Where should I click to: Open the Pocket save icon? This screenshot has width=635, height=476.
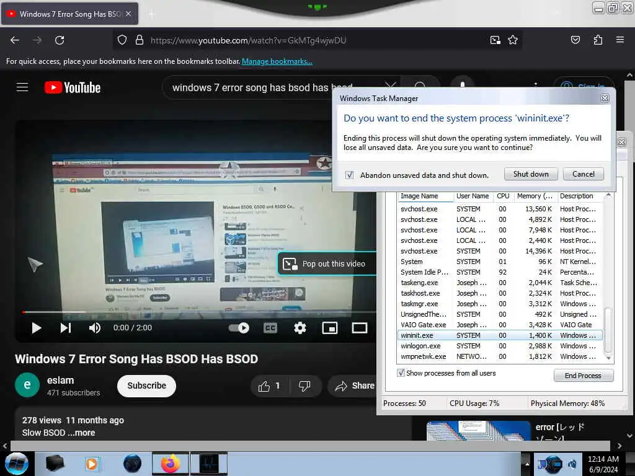click(575, 40)
